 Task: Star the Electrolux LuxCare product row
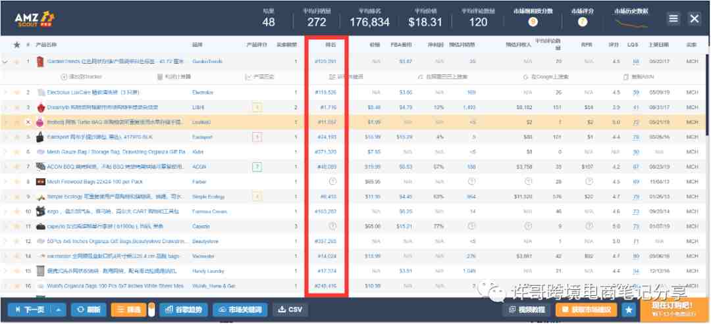(16, 93)
